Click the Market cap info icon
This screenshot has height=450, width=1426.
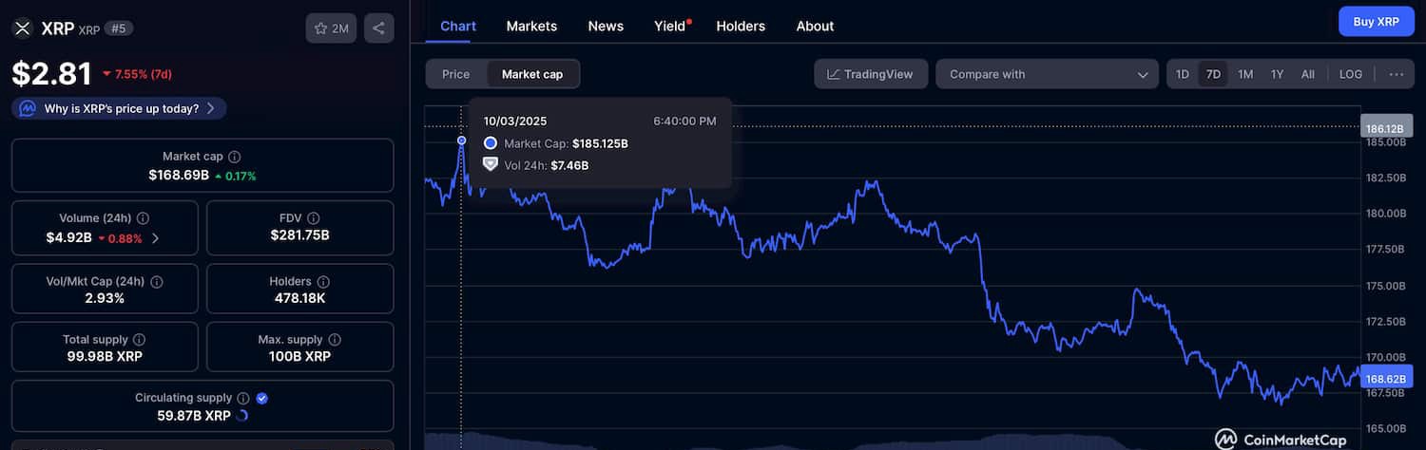[235, 157]
